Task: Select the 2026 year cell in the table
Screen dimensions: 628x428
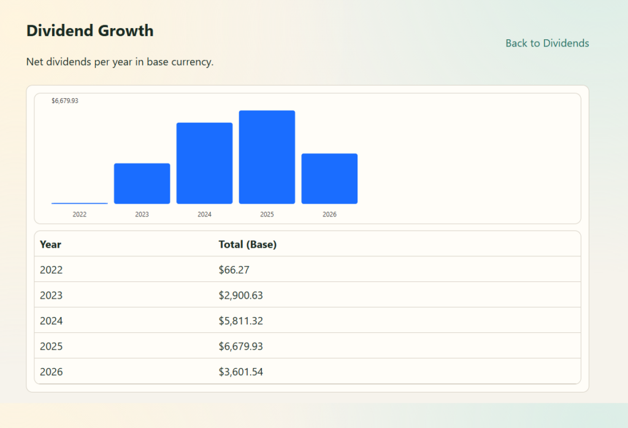Action: click(x=52, y=372)
